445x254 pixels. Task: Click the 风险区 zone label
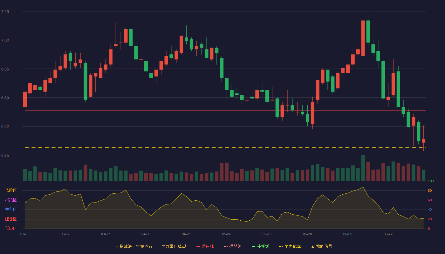[x=11, y=190]
